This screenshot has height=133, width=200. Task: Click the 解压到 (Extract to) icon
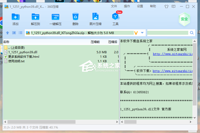pos(35,17)
